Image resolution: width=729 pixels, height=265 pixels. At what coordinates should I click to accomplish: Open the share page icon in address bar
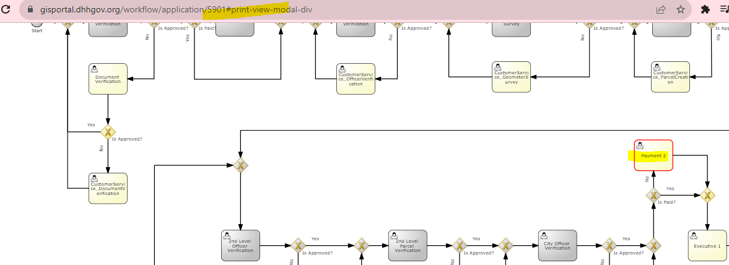(660, 9)
